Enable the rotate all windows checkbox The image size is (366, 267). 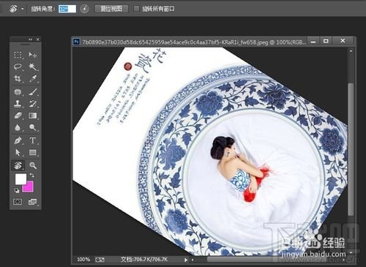click(137, 9)
